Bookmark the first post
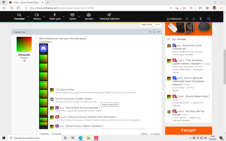The image size is (226, 141). click(x=154, y=32)
